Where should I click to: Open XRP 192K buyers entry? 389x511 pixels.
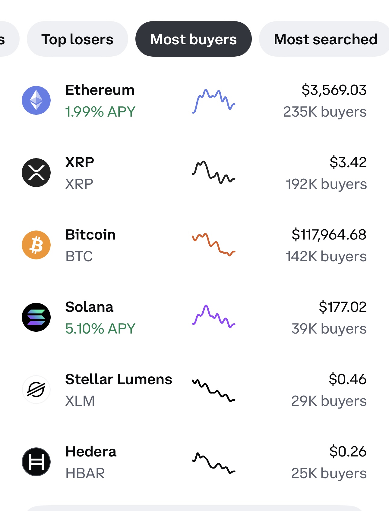point(326,184)
